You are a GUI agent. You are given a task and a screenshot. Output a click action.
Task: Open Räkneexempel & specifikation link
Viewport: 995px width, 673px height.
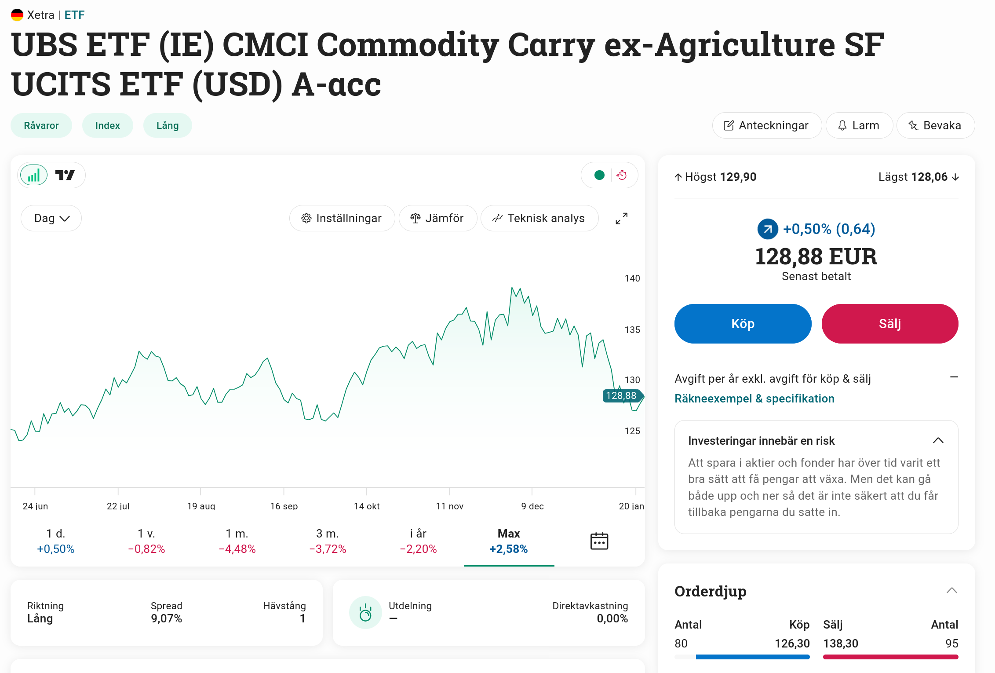click(754, 399)
